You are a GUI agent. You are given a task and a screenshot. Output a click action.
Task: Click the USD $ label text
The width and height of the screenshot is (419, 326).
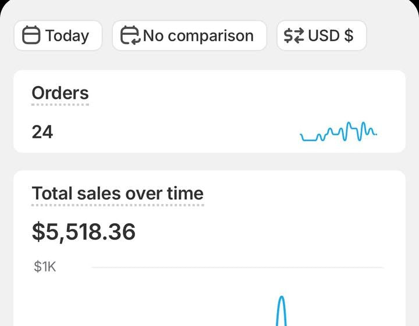(331, 35)
